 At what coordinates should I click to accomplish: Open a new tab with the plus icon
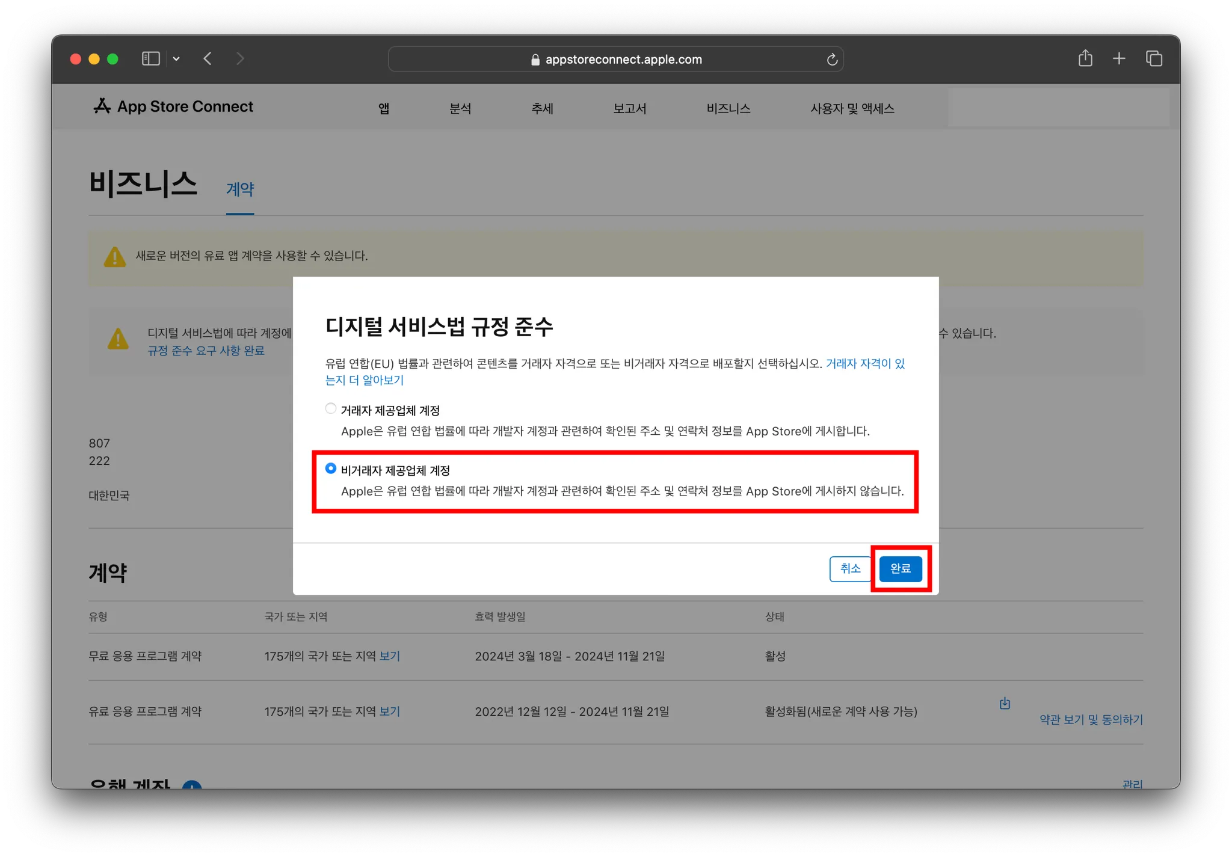(1119, 58)
